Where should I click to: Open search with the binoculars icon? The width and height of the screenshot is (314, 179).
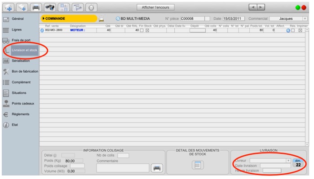pyautogui.click(x=50, y=8)
